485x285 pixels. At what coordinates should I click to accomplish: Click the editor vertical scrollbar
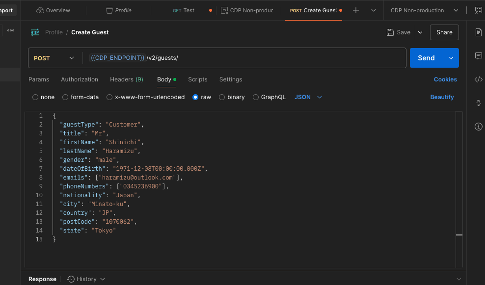[459, 186]
